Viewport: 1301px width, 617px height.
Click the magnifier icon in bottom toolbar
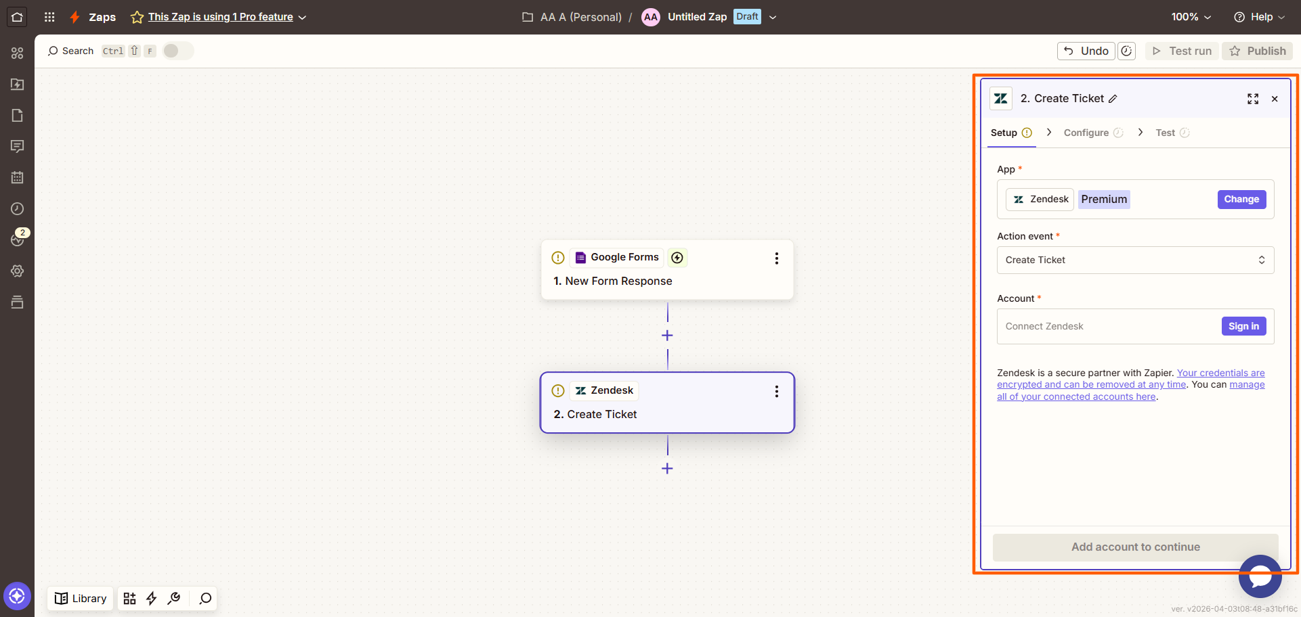[x=205, y=598]
